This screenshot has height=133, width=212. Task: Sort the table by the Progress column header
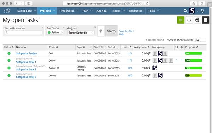coord(192,47)
